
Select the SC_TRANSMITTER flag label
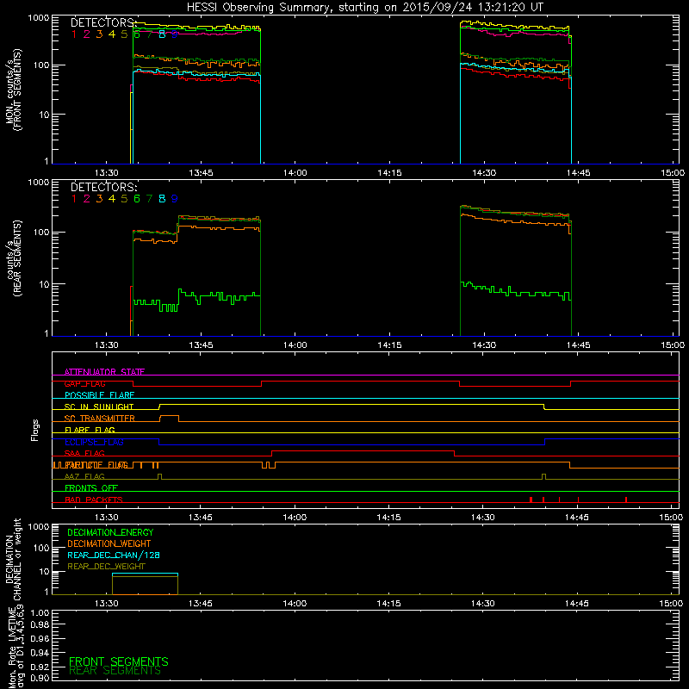coord(100,419)
